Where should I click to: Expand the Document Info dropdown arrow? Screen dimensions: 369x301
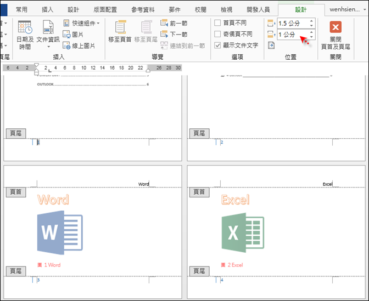coord(48,47)
